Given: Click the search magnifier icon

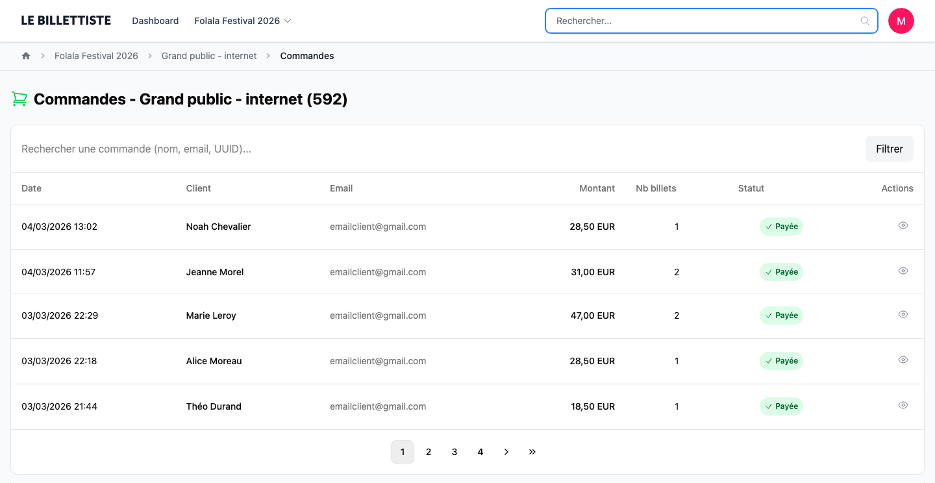Looking at the screenshot, I should (865, 21).
